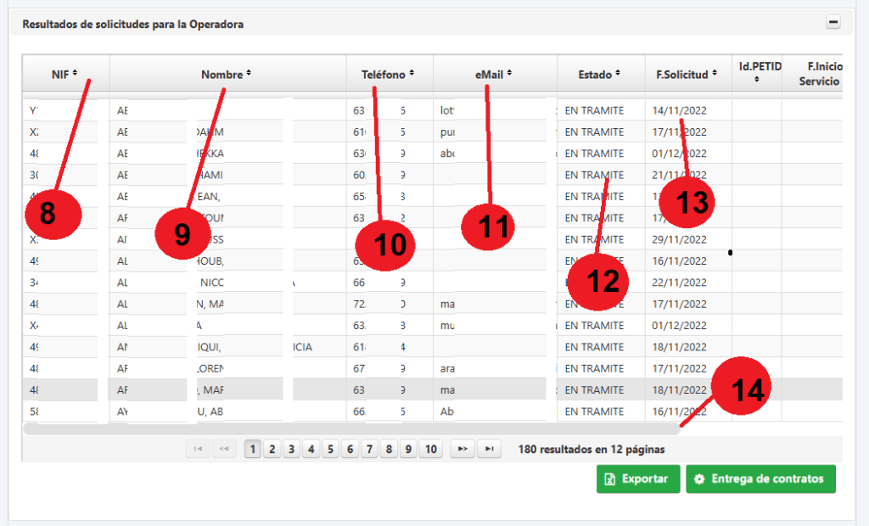Image resolution: width=869 pixels, height=526 pixels.
Task: Jump to last page of results
Action: (x=489, y=450)
